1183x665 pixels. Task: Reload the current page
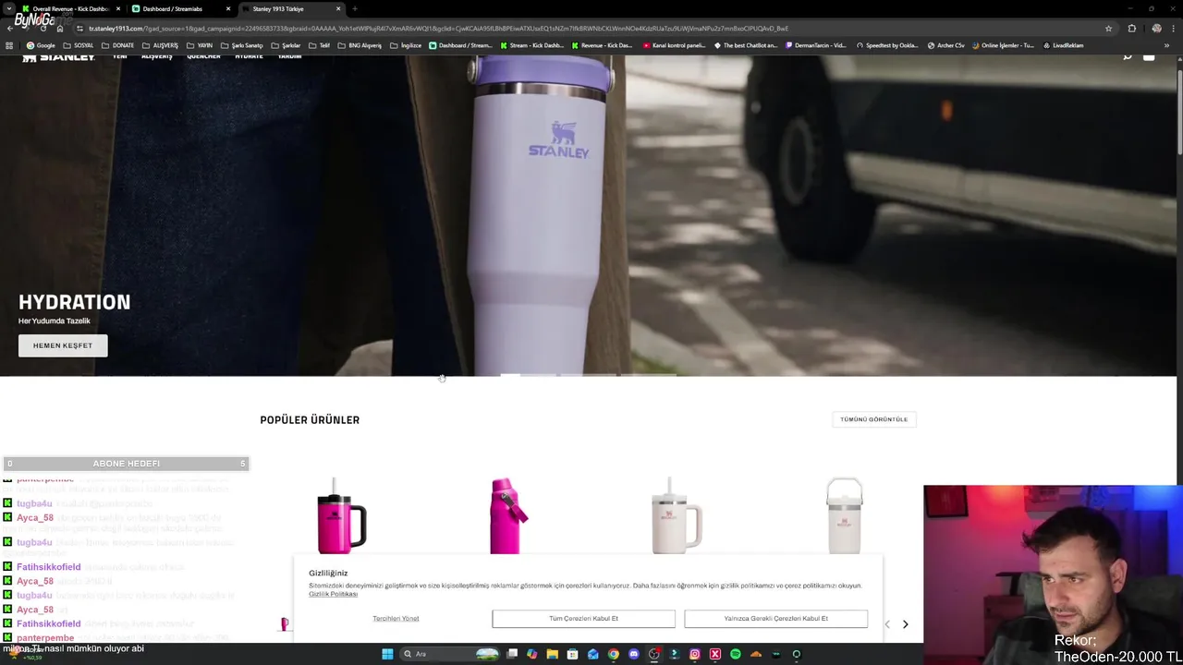pyautogui.click(x=43, y=29)
